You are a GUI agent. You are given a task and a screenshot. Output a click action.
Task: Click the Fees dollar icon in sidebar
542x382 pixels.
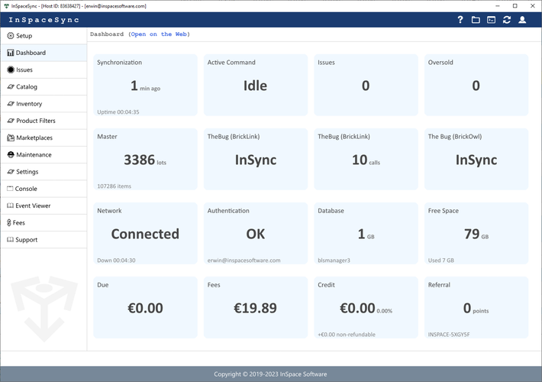pos(11,223)
